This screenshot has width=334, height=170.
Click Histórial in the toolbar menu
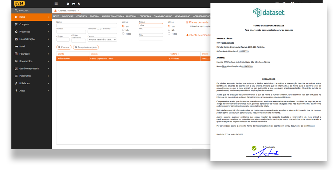tap(131, 16)
